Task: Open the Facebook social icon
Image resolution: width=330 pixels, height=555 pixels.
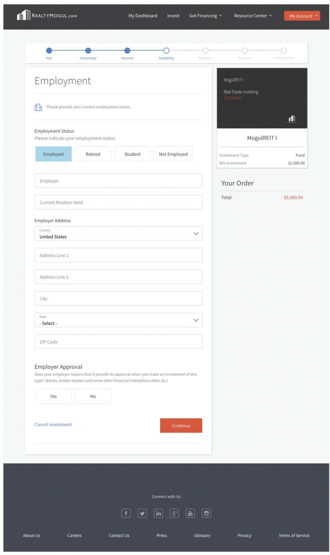Action: [126, 513]
